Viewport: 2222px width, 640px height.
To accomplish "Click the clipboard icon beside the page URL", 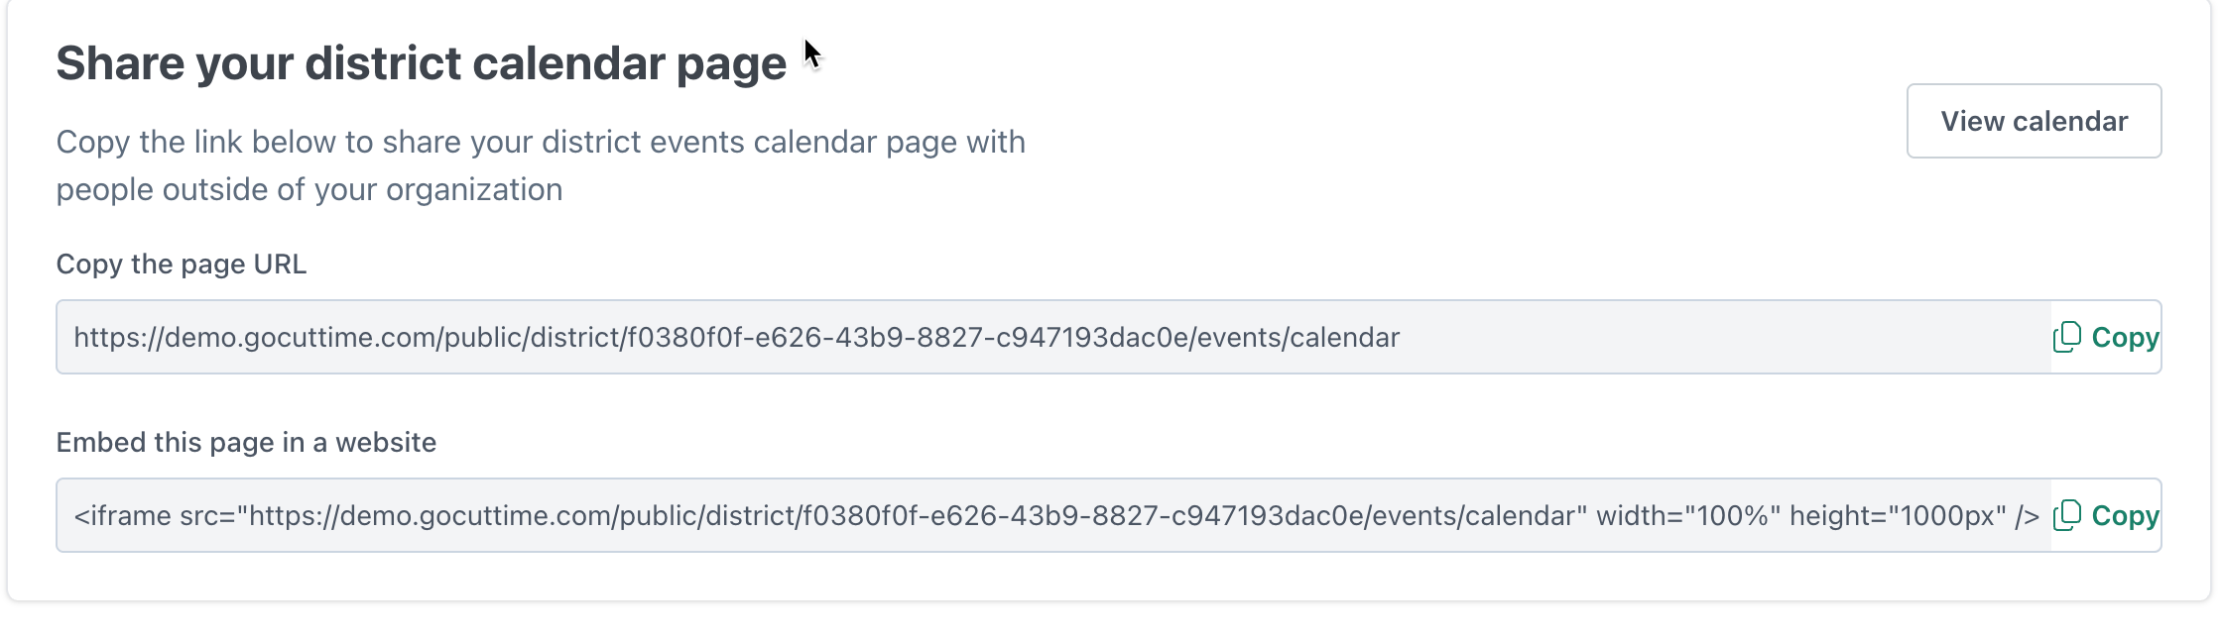I will pyautogui.click(x=2067, y=337).
